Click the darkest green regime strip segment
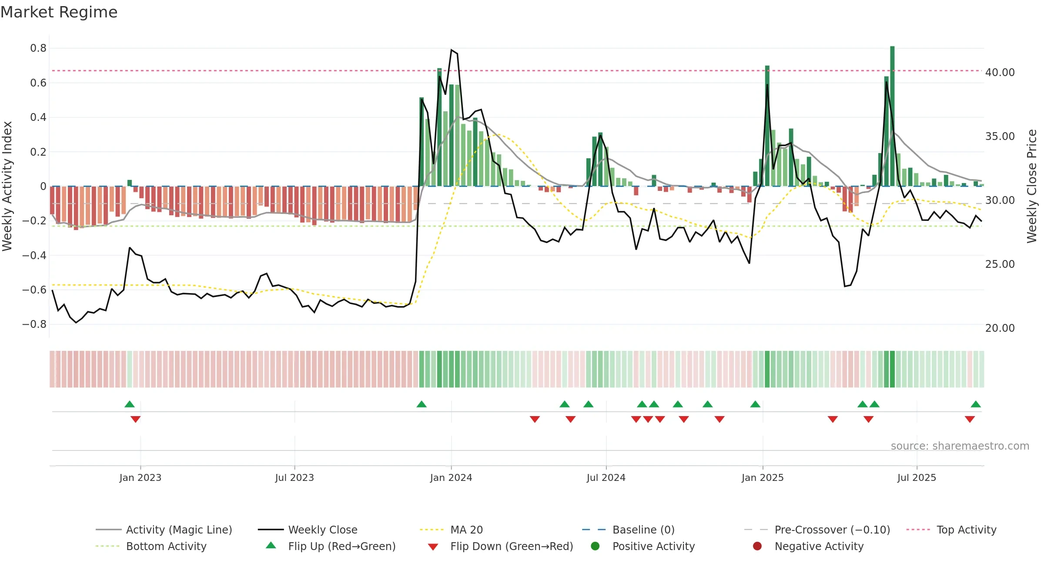This screenshot has height=587, width=1044. 892,369
